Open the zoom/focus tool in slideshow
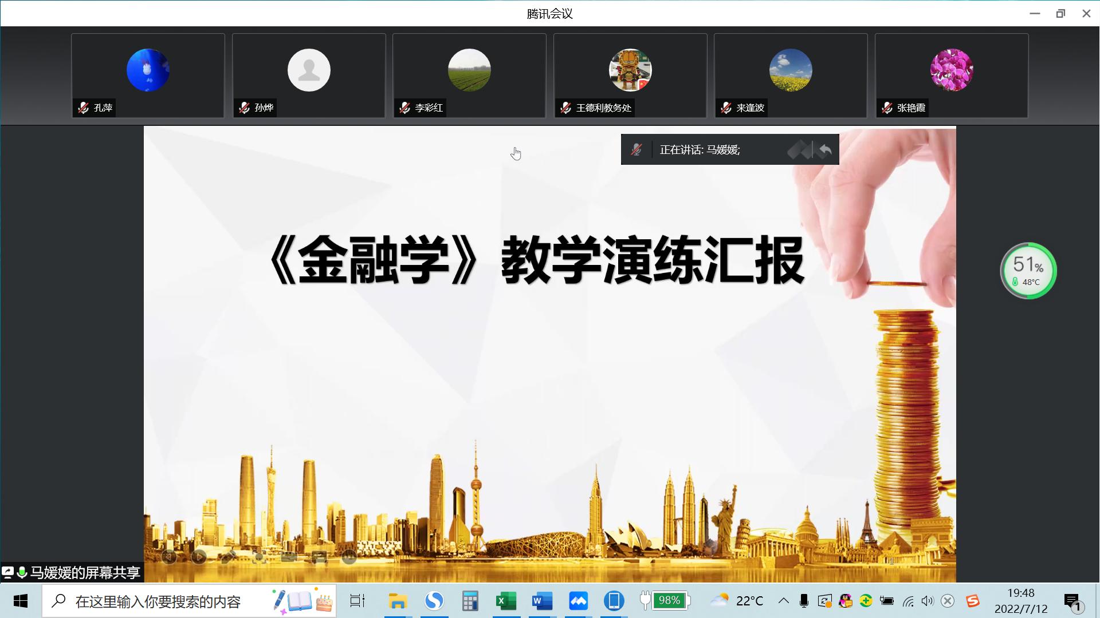The height and width of the screenshot is (618, 1100). pyautogui.click(x=259, y=556)
